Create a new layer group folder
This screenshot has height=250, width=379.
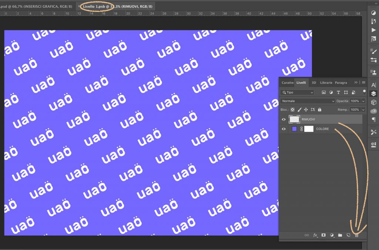pyautogui.click(x=340, y=235)
